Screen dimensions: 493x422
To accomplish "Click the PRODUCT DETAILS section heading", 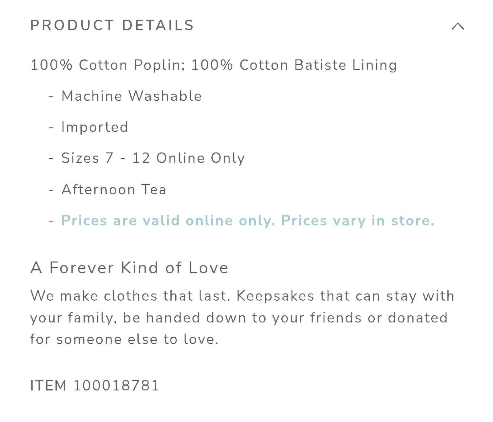I will [x=112, y=25].
